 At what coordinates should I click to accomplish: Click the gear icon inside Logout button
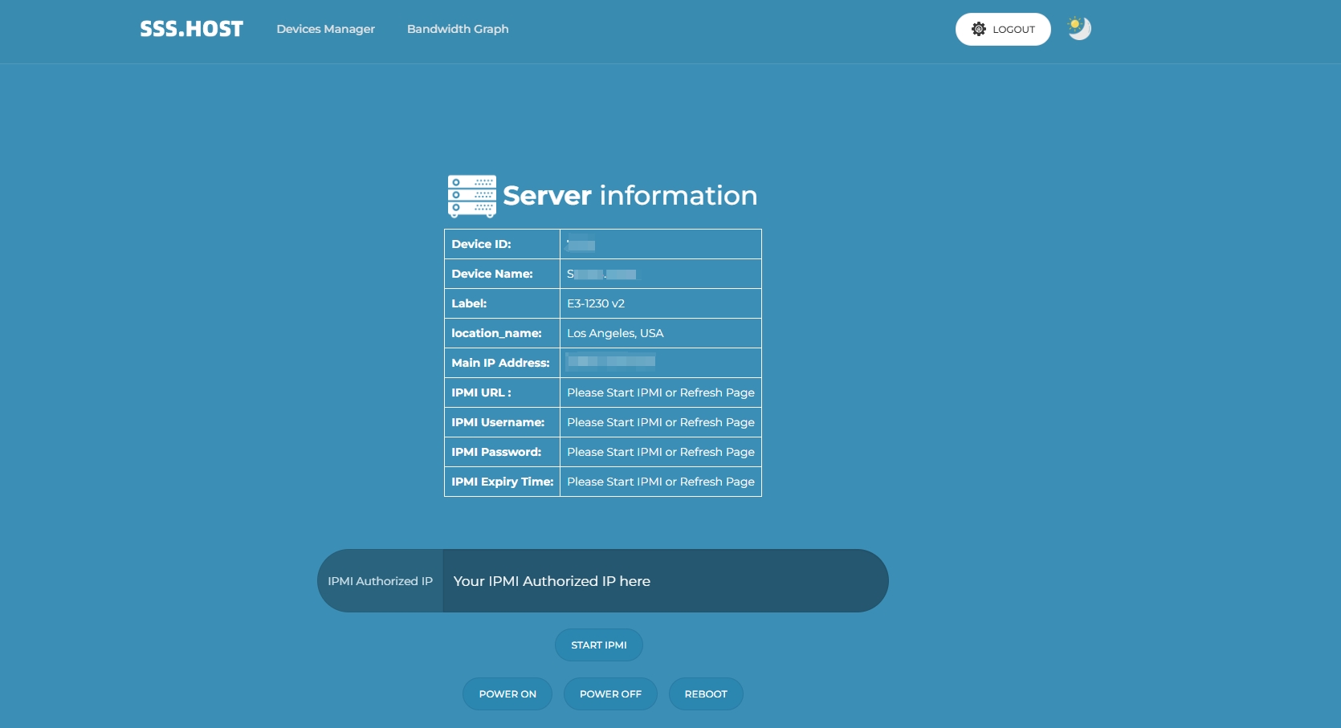point(978,29)
